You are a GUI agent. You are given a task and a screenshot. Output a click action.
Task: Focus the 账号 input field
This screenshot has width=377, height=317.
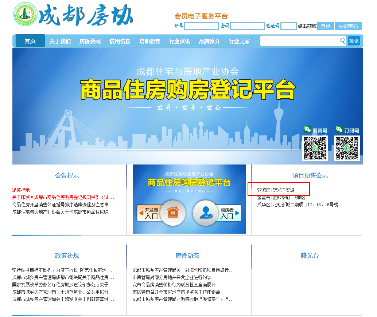(x=202, y=26)
